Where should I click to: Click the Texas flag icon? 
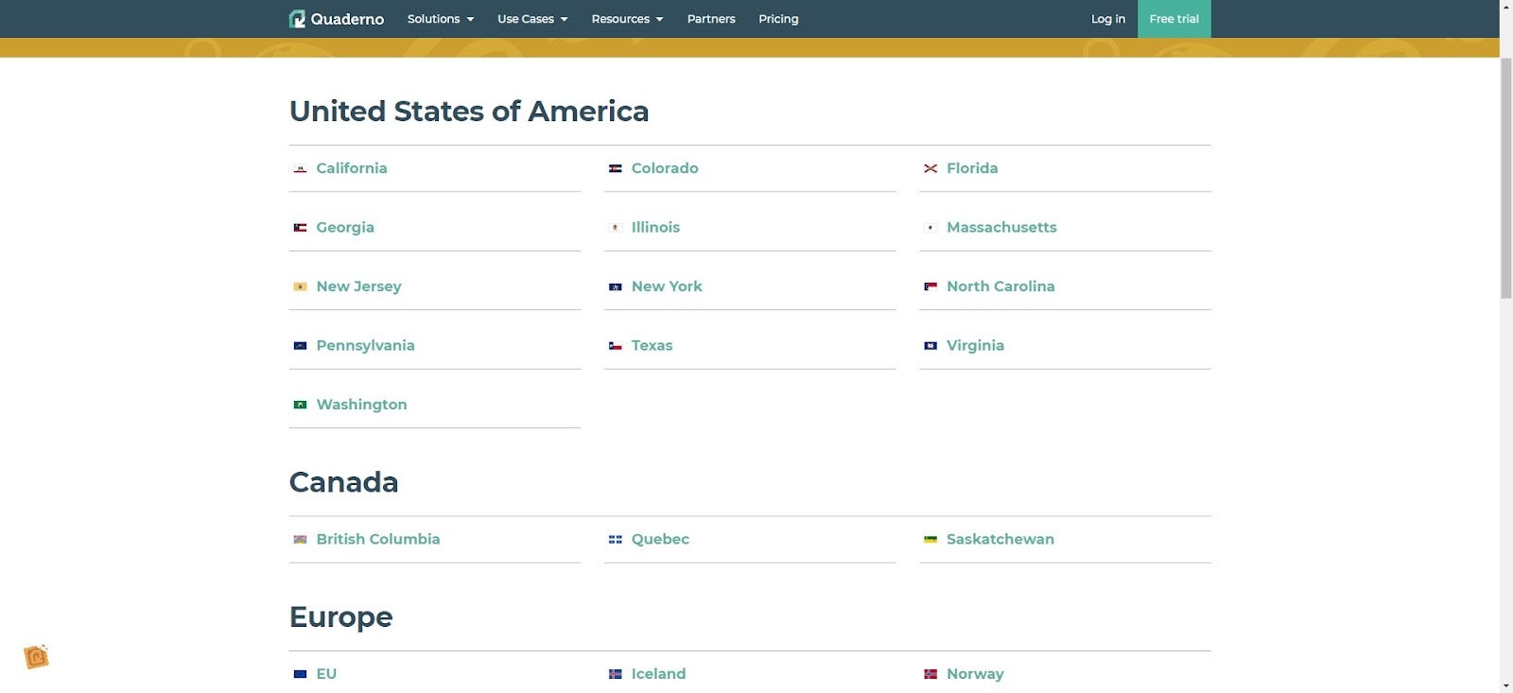coord(615,346)
